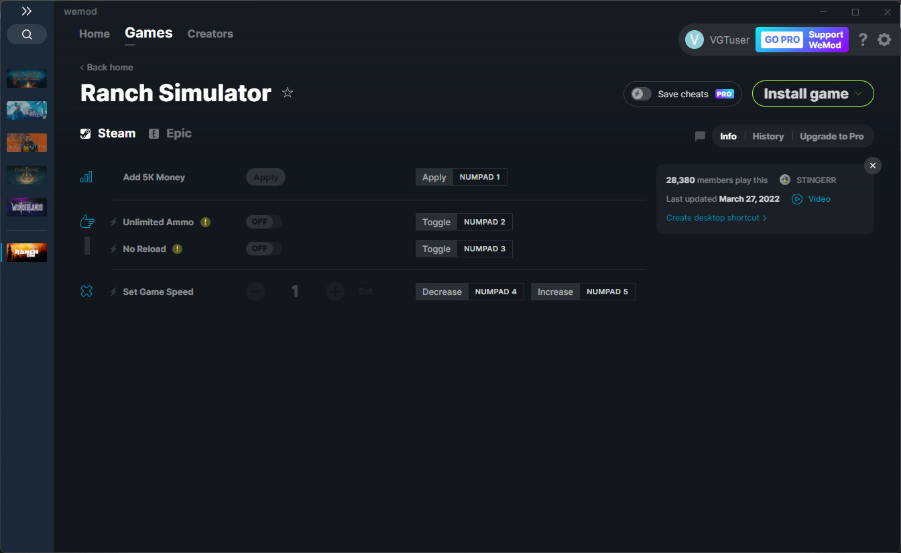The width and height of the screenshot is (901, 553).
Task: Click the game speed value 1
Action: (295, 292)
